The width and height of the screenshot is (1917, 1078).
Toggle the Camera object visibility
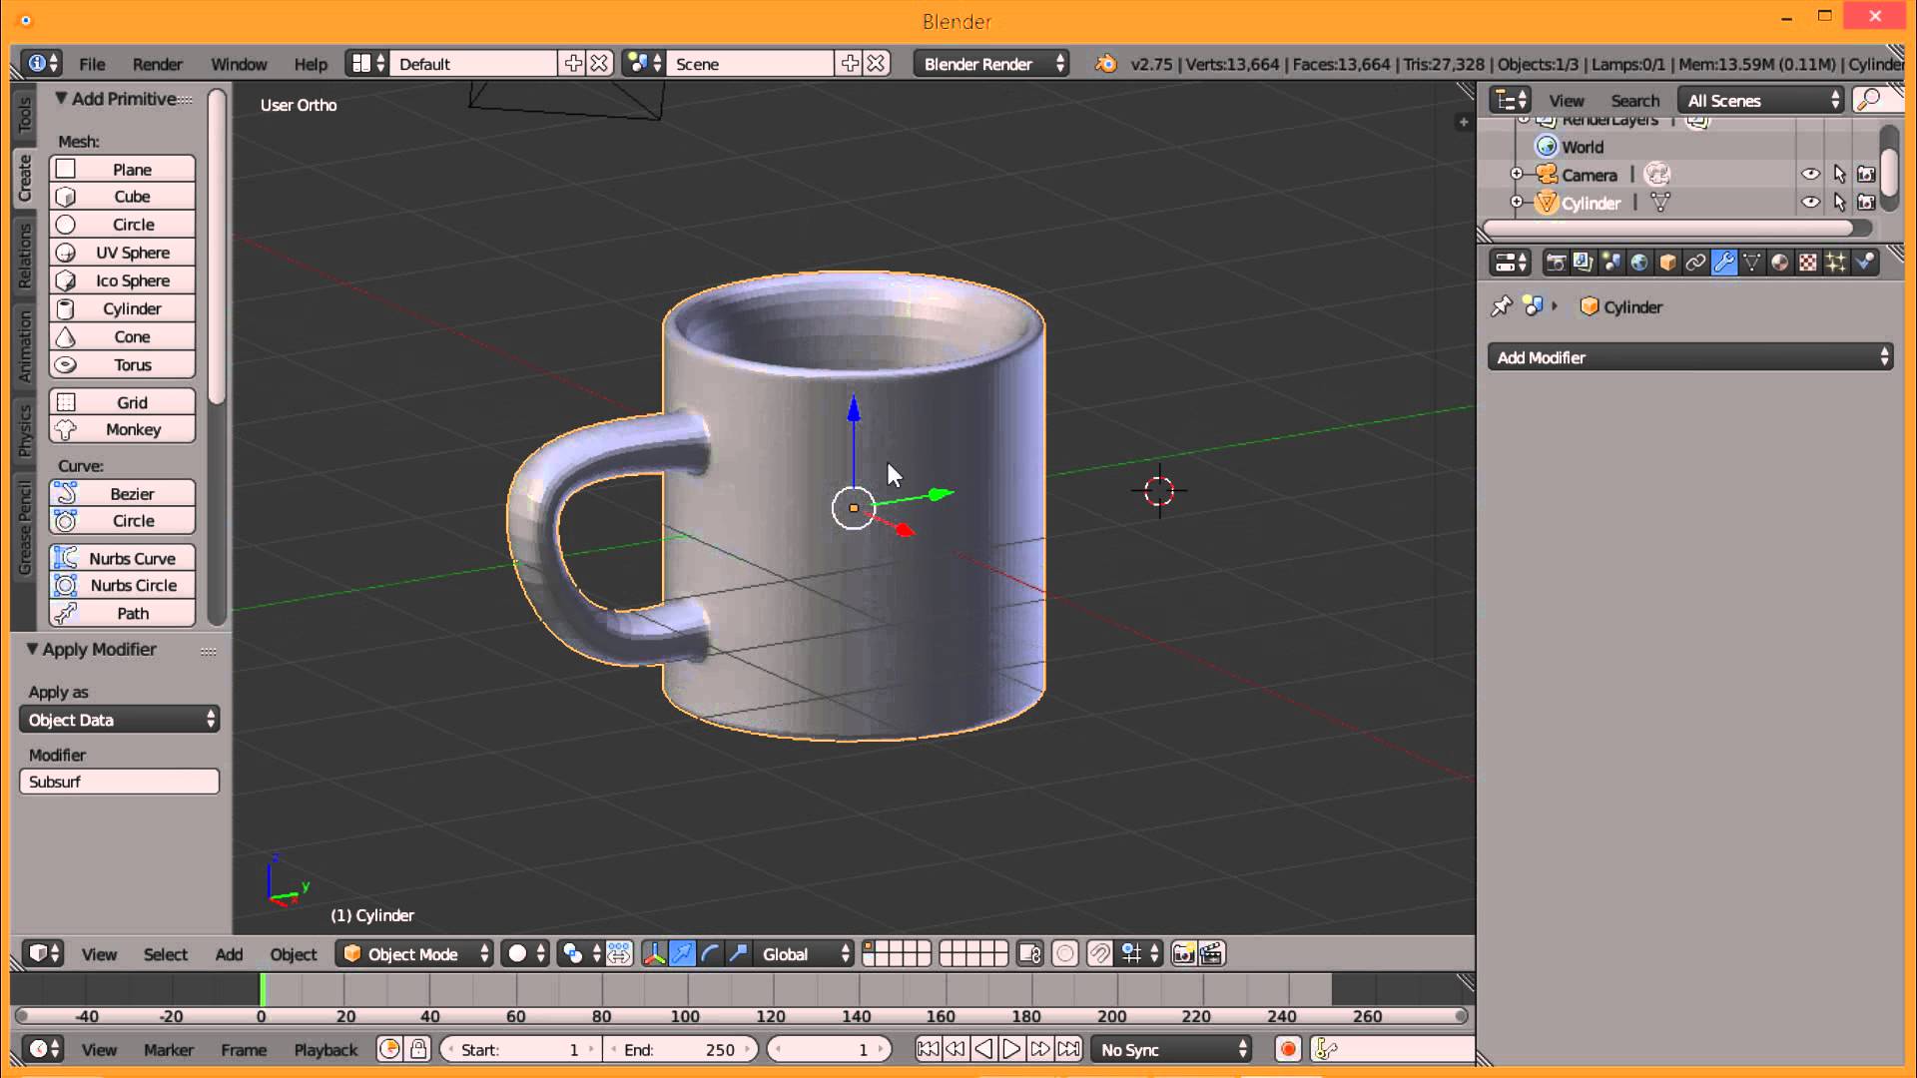click(x=1809, y=174)
